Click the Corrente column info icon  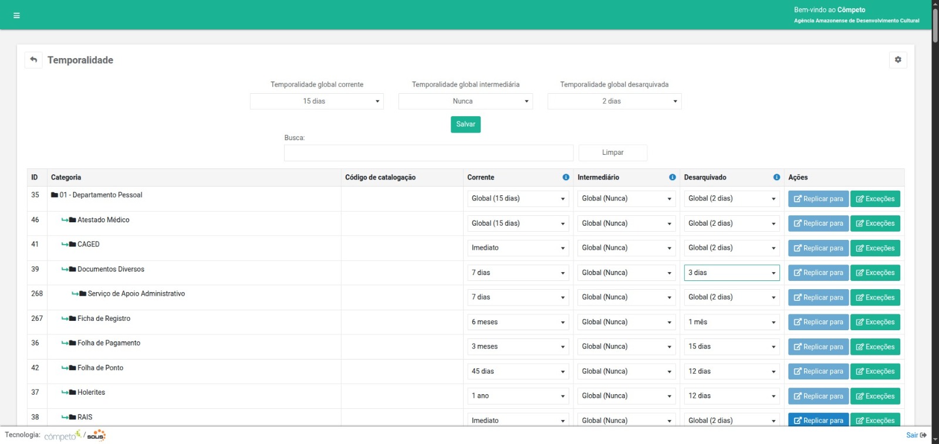tap(566, 177)
